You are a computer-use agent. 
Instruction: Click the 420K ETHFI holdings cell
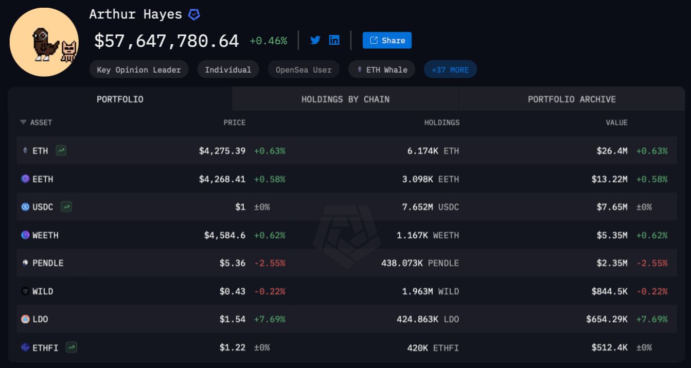pyautogui.click(x=433, y=347)
